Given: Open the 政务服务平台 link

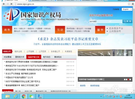Looking at the screenshot, I should (116, 28).
